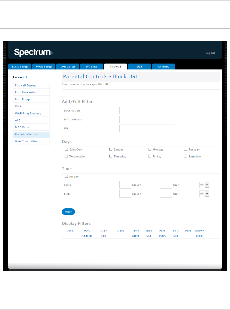Viewport: 230px width, 310px height.
Task: Go to MAC Filter page
Action: (31, 128)
